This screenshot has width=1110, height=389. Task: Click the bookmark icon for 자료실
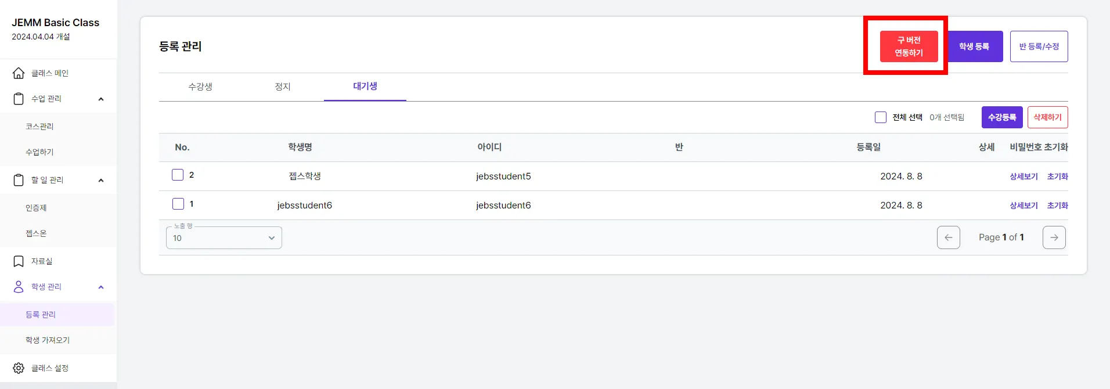click(x=19, y=261)
